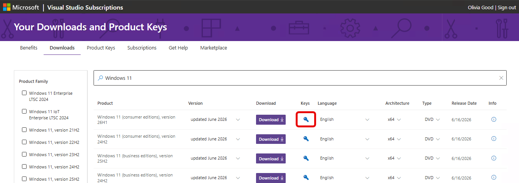Check Windows 11, version 23H2 filter

[24, 154]
